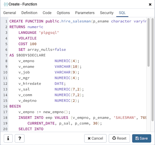Click 'SET array_nulls=false' text
The image size is (155, 145).
tap(42, 49)
